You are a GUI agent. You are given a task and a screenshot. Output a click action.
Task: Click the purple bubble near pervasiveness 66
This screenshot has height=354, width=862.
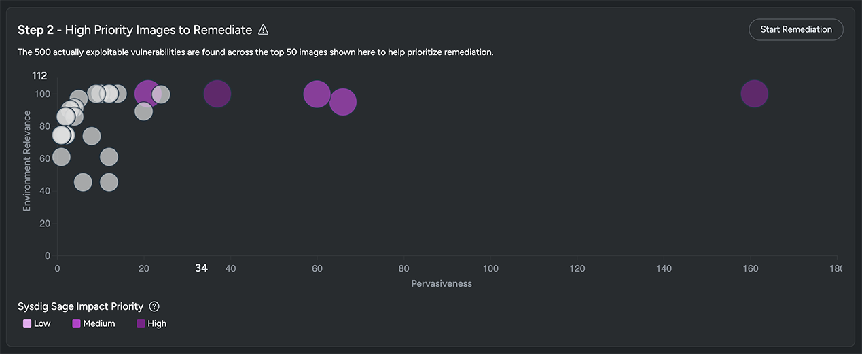click(343, 102)
